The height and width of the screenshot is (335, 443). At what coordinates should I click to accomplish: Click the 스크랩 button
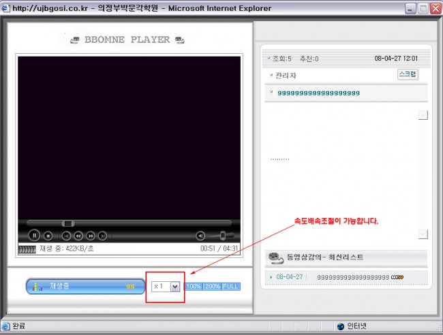[x=408, y=74]
